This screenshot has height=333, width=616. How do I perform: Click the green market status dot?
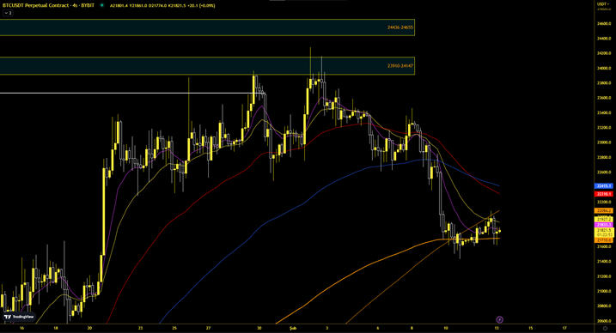(101, 5)
